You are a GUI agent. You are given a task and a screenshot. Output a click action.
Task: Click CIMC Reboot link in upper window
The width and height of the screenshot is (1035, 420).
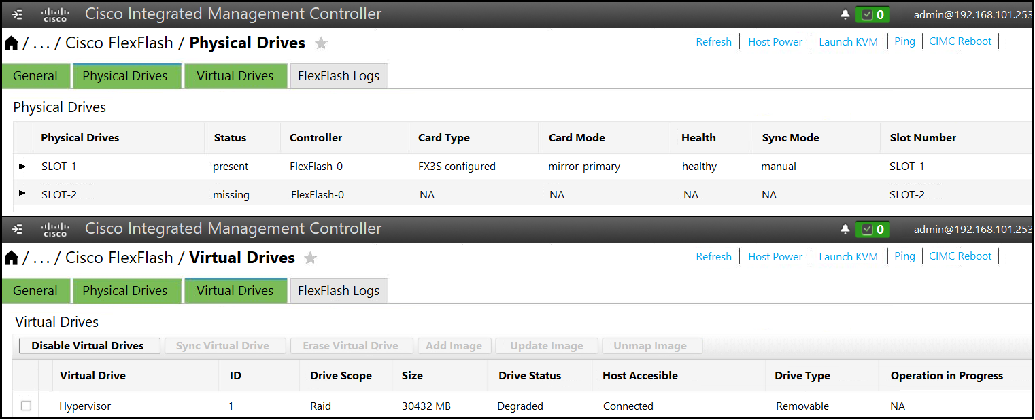point(960,41)
